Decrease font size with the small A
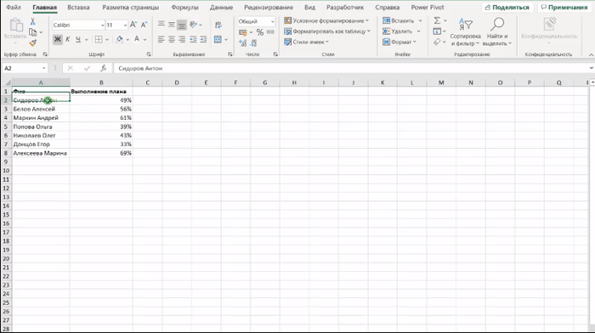The image size is (595, 333). [144, 25]
